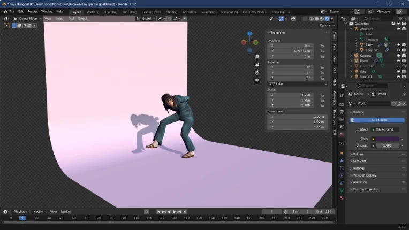Screen dimensions: 409x230
Task: Open the Modifiers wrench properties tab
Action: click(342, 160)
